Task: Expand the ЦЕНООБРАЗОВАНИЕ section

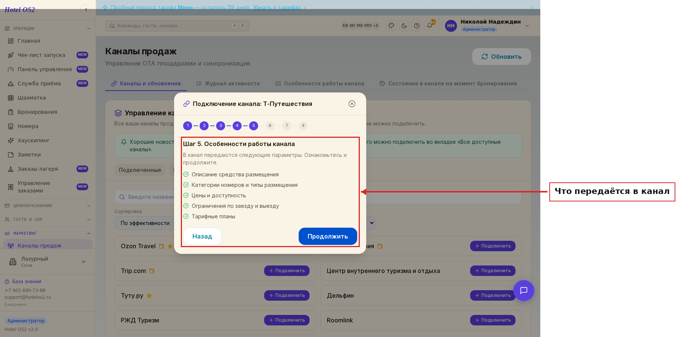Action: point(48,206)
